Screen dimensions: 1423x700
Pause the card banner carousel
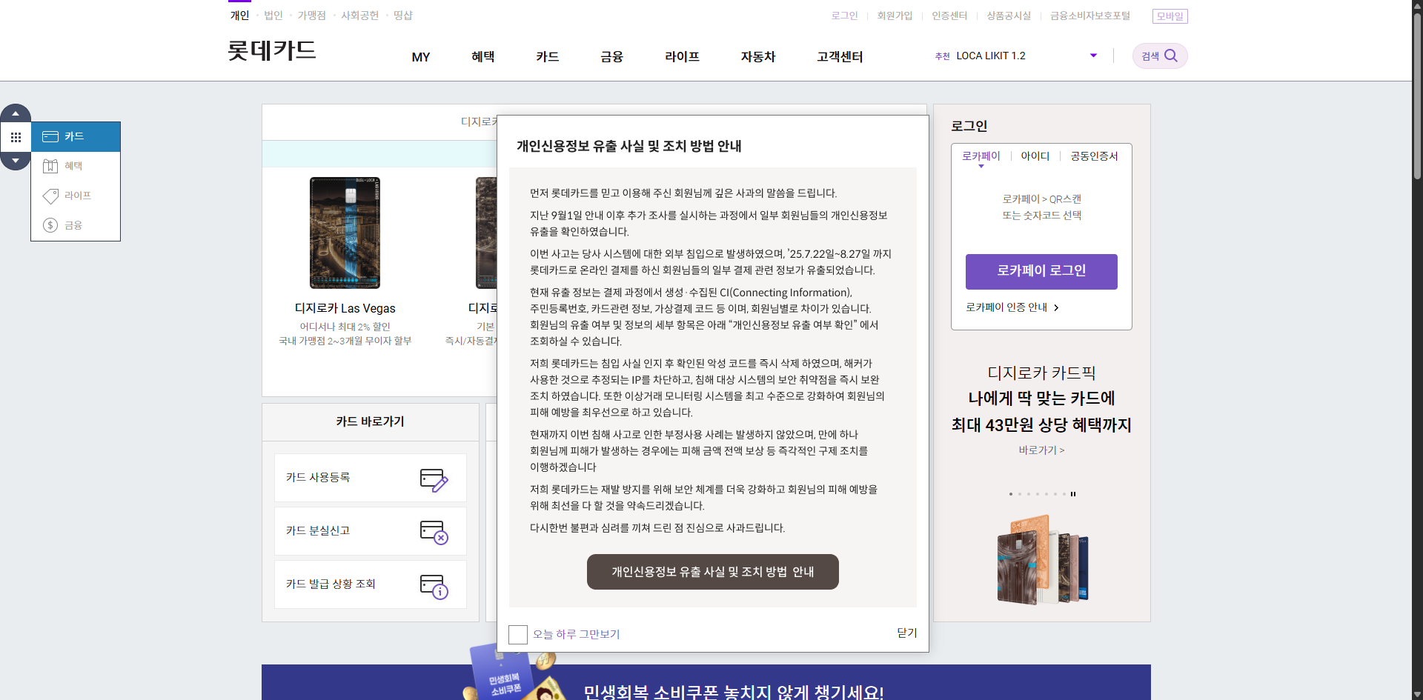[1072, 494]
